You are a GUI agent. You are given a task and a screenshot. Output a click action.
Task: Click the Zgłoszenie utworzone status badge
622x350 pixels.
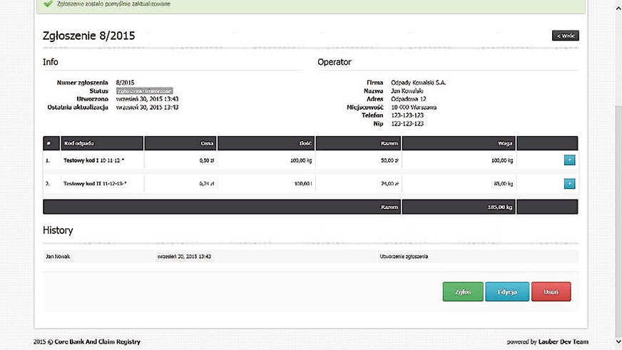[x=144, y=91]
